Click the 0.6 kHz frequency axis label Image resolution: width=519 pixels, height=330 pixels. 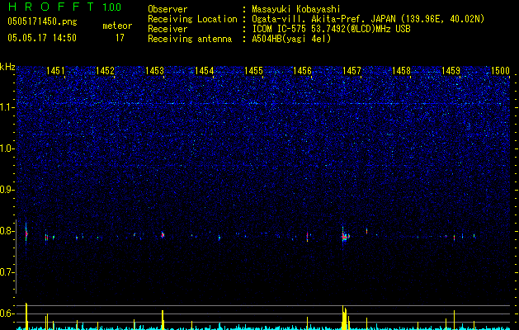[x=7, y=313]
